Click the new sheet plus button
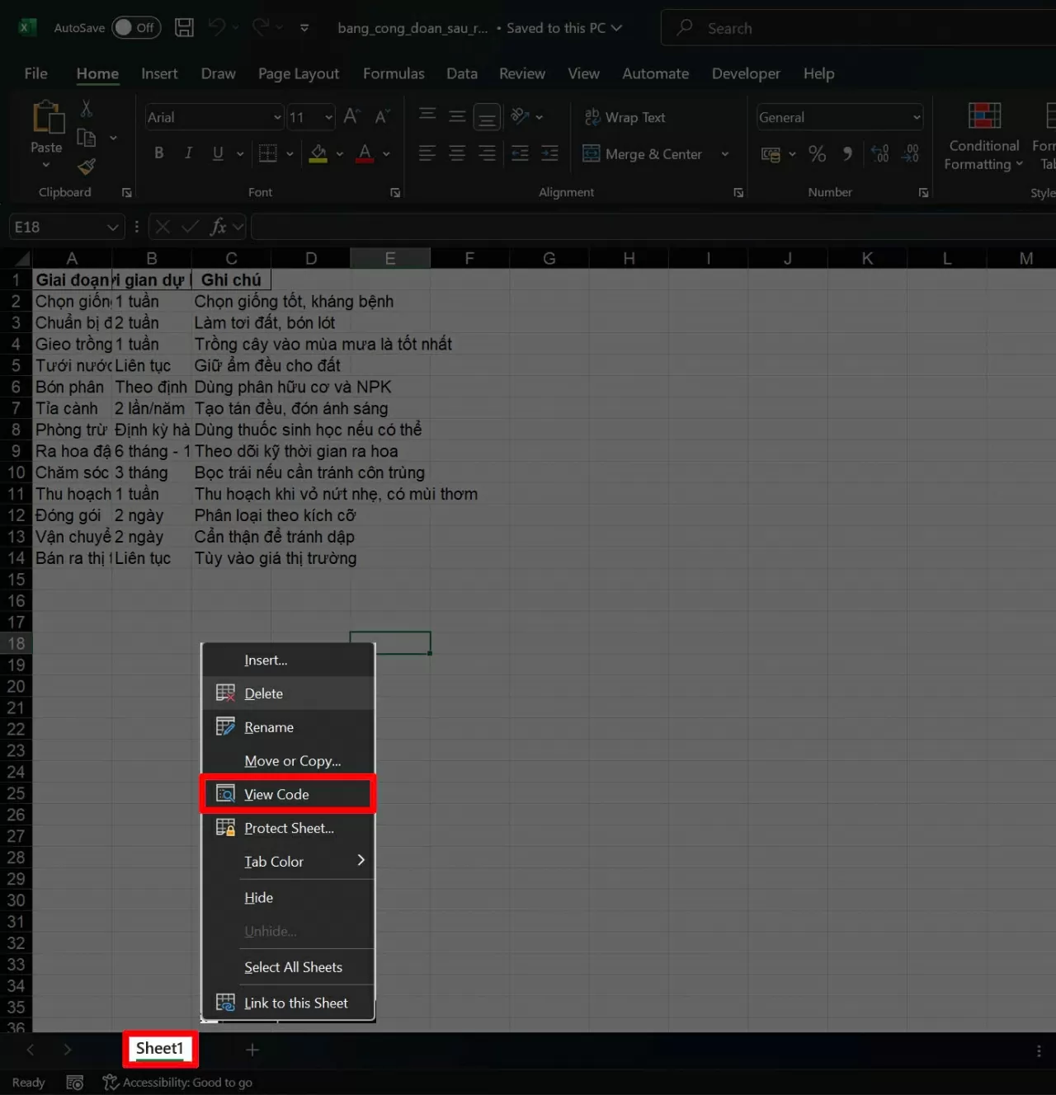The width and height of the screenshot is (1056, 1095). click(252, 1050)
